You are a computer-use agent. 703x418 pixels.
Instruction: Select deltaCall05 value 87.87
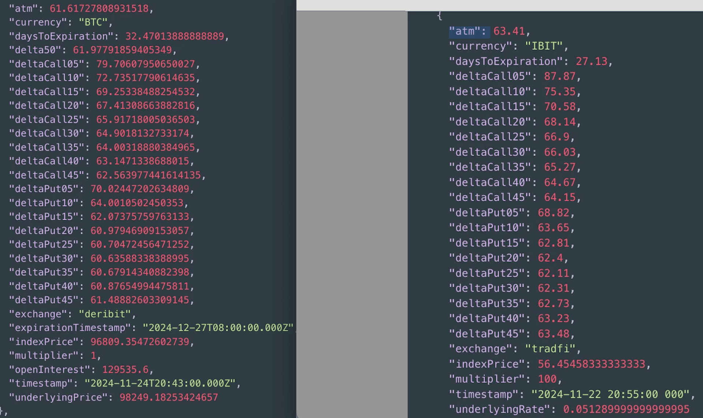(560, 76)
